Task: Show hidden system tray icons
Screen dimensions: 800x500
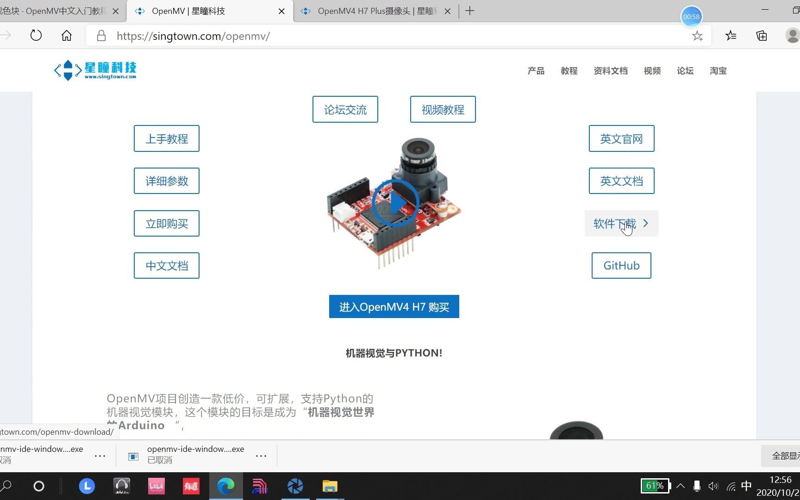Action: 681,486
